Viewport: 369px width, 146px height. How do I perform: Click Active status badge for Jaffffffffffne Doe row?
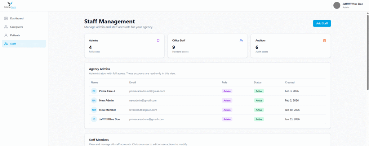259,119
